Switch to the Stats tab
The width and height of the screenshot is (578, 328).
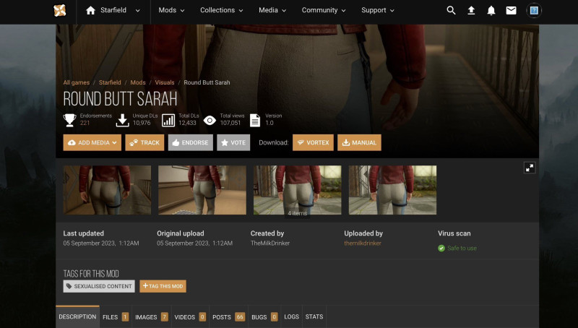[314, 316]
